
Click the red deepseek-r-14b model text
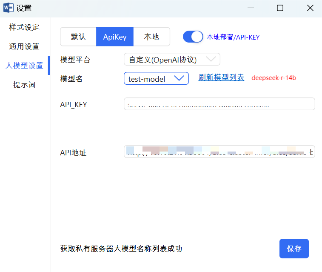tap(274, 78)
